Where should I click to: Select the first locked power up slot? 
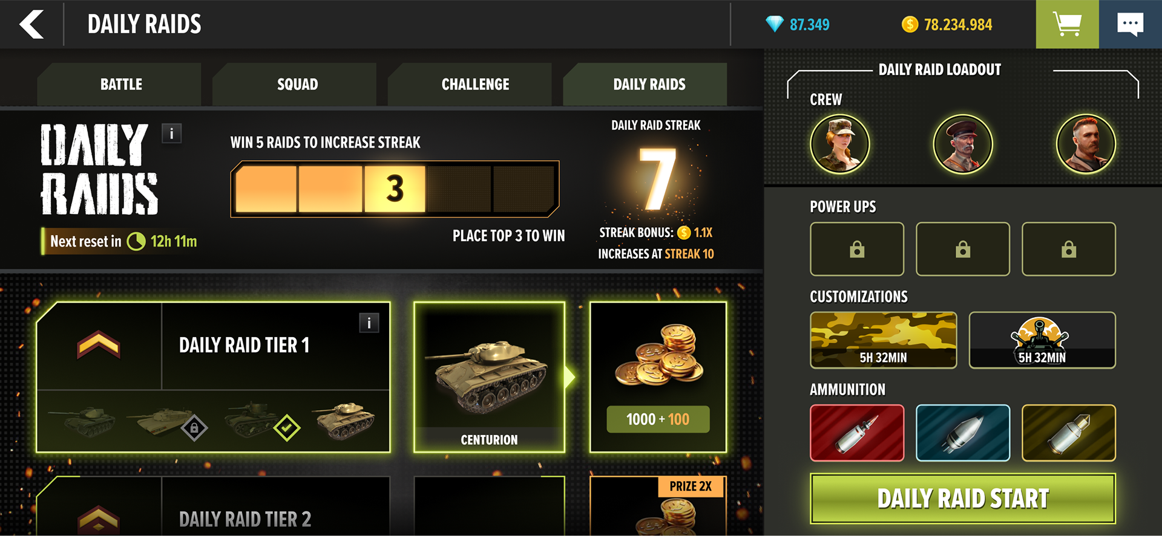tap(857, 249)
